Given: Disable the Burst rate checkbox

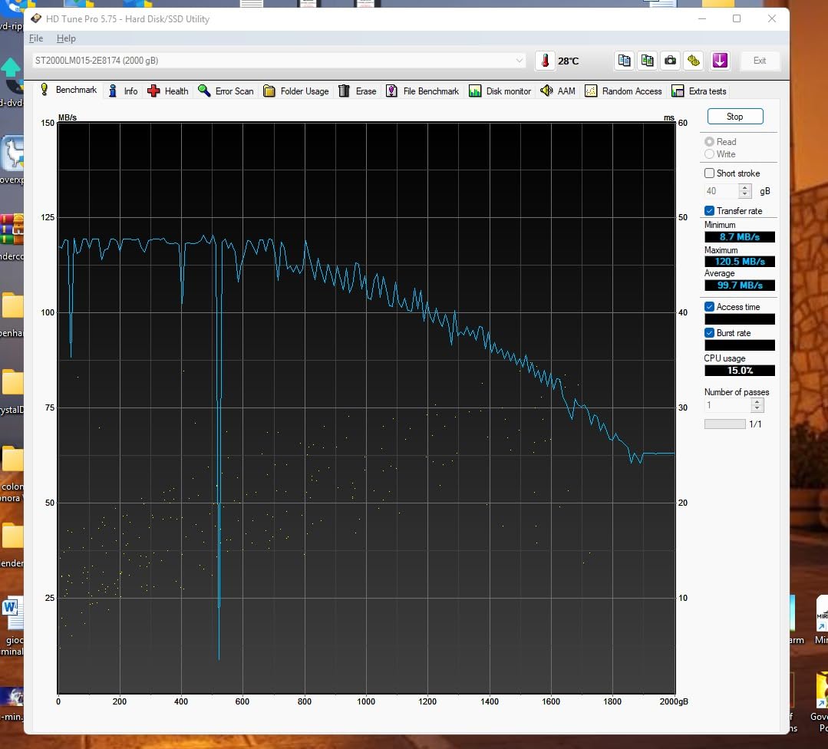Looking at the screenshot, I should (709, 333).
